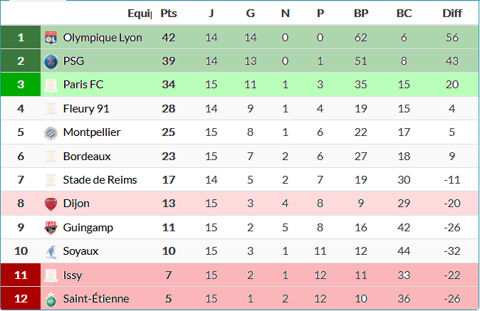Image resolution: width=480 pixels, height=311 pixels.
Task: Sort table by Pts column header
Action: click(169, 13)
